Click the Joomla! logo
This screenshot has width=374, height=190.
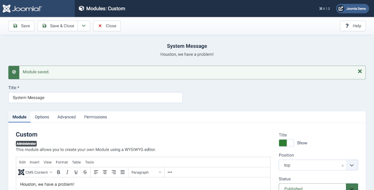point(22,8)
